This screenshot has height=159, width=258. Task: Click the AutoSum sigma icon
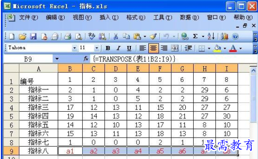(195, 36)
